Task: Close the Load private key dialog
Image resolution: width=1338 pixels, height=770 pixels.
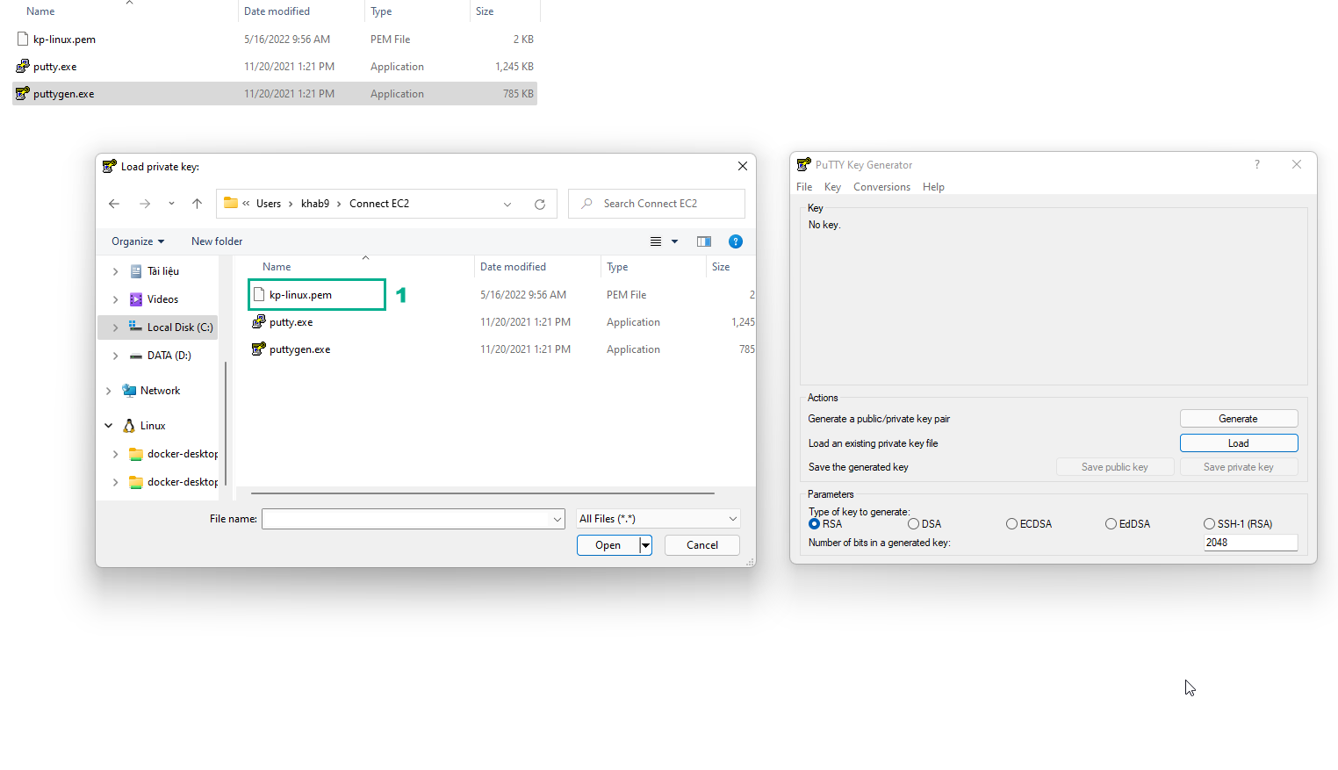Action: coord(743,166)
